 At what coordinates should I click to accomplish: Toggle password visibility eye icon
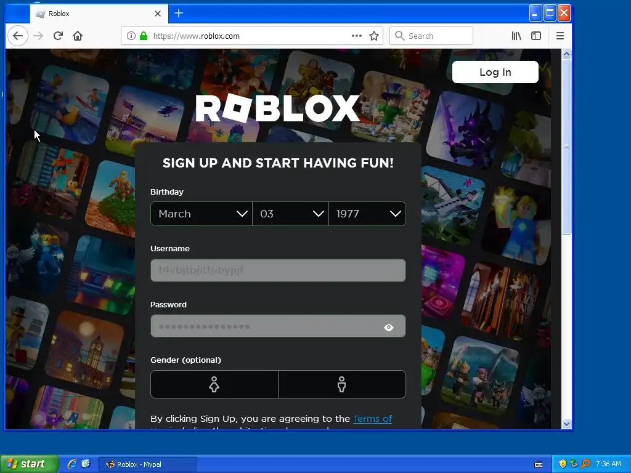(389, 327)
